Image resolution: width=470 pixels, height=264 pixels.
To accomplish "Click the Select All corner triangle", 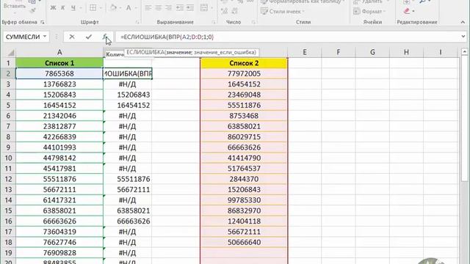I will click(x=10, y=53).
